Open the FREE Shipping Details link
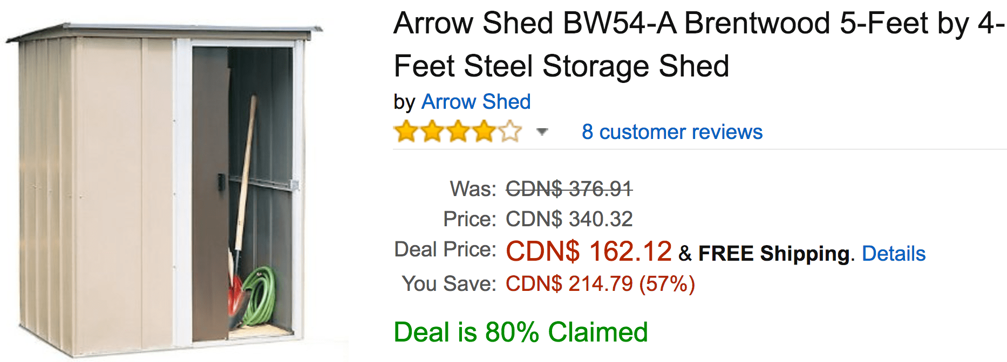The width and height of the screenshot is (1007, 362). [x=894, y=253]
